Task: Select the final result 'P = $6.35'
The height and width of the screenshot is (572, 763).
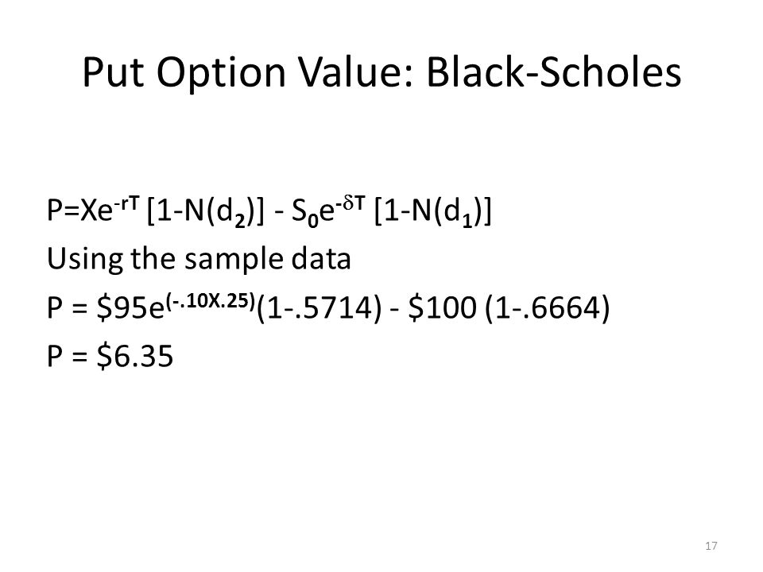Action: tap(110, 356)
